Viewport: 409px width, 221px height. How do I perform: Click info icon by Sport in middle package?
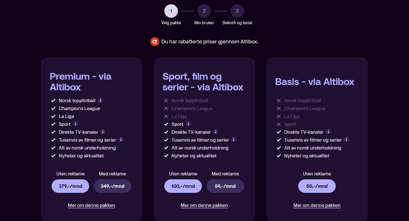(188, 124)
